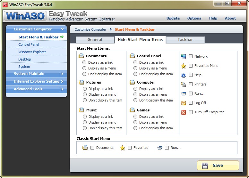Enable the Turn Off Computer checkbox
Image resolution: width=249 pixels, height=178 pixels.
point(191,112)
